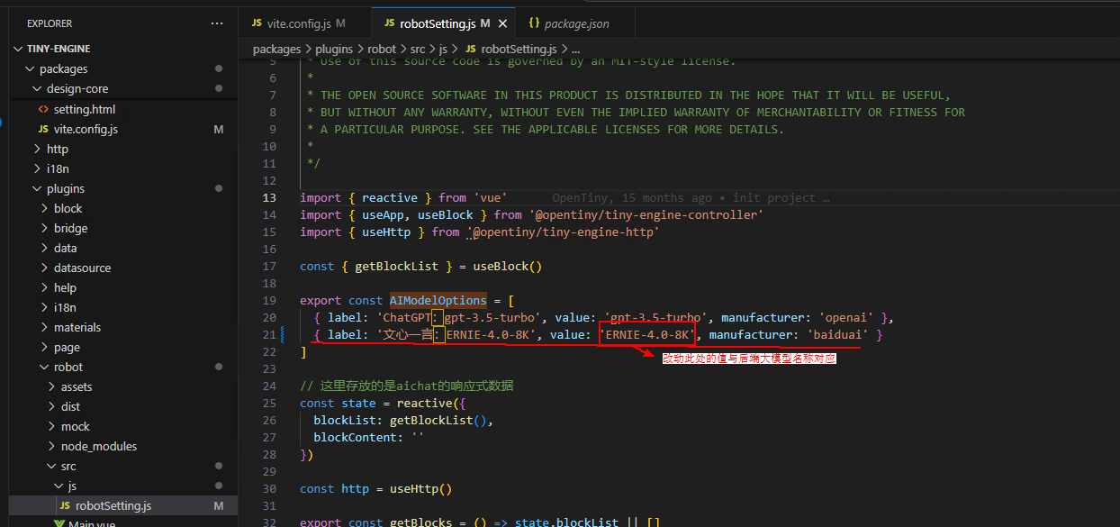This screenshot has width=1120, height=527.
Task: Collapse the robot folder
Action: click(68, 367)
